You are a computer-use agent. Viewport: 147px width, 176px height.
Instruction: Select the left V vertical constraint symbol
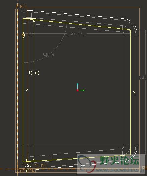pos(27,90)
